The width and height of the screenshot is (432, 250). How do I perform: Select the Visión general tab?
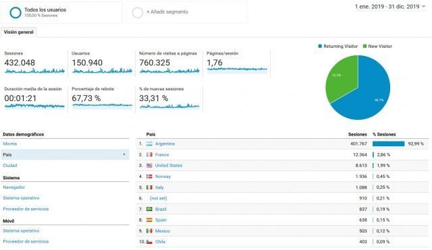[18, 32]
